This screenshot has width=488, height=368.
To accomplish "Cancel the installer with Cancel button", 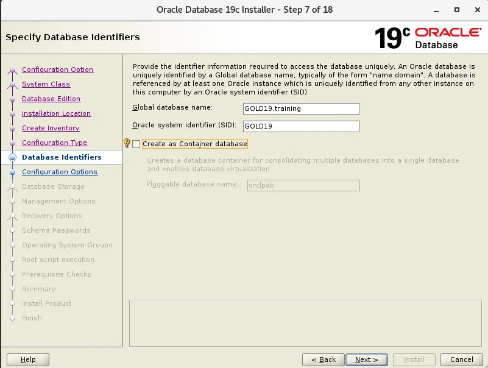I will click(462, 359).
